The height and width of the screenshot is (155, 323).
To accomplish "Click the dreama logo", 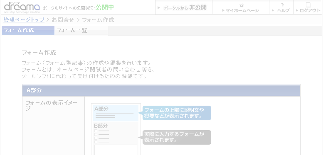I will click(22, 7).
